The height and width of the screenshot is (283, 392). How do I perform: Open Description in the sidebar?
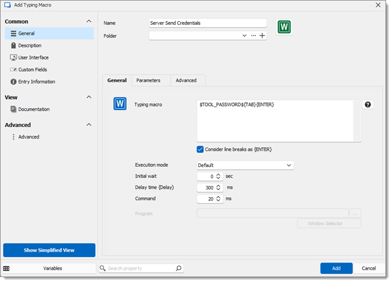(x=30, y=46)
